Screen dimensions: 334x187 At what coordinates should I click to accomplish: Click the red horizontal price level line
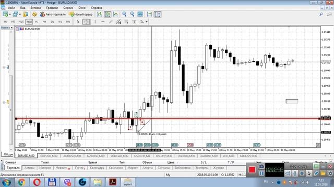(168, 118)
